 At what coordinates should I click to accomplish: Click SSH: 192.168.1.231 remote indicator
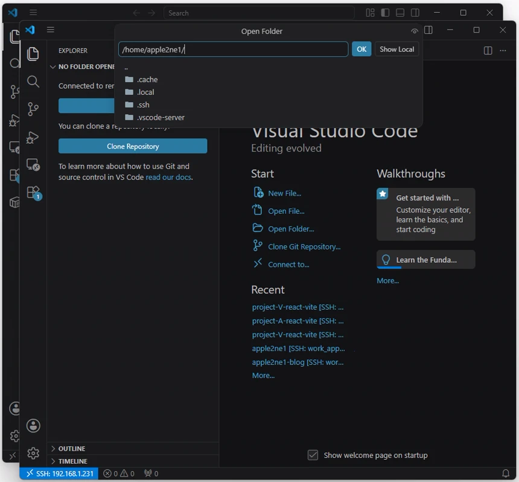click(x=59, y=474)
